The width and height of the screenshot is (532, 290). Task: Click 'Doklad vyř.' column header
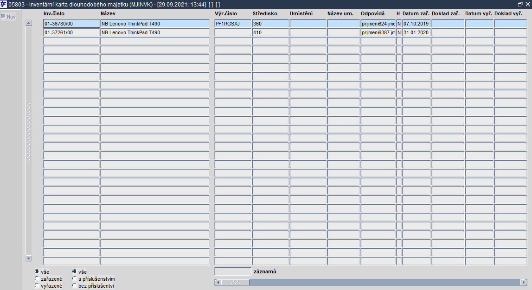click(x=508, y=13)
